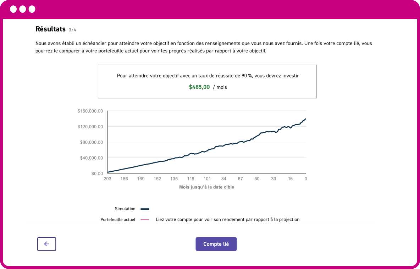Click the first window control dot
420x269 pixels.
coord(13,9)
